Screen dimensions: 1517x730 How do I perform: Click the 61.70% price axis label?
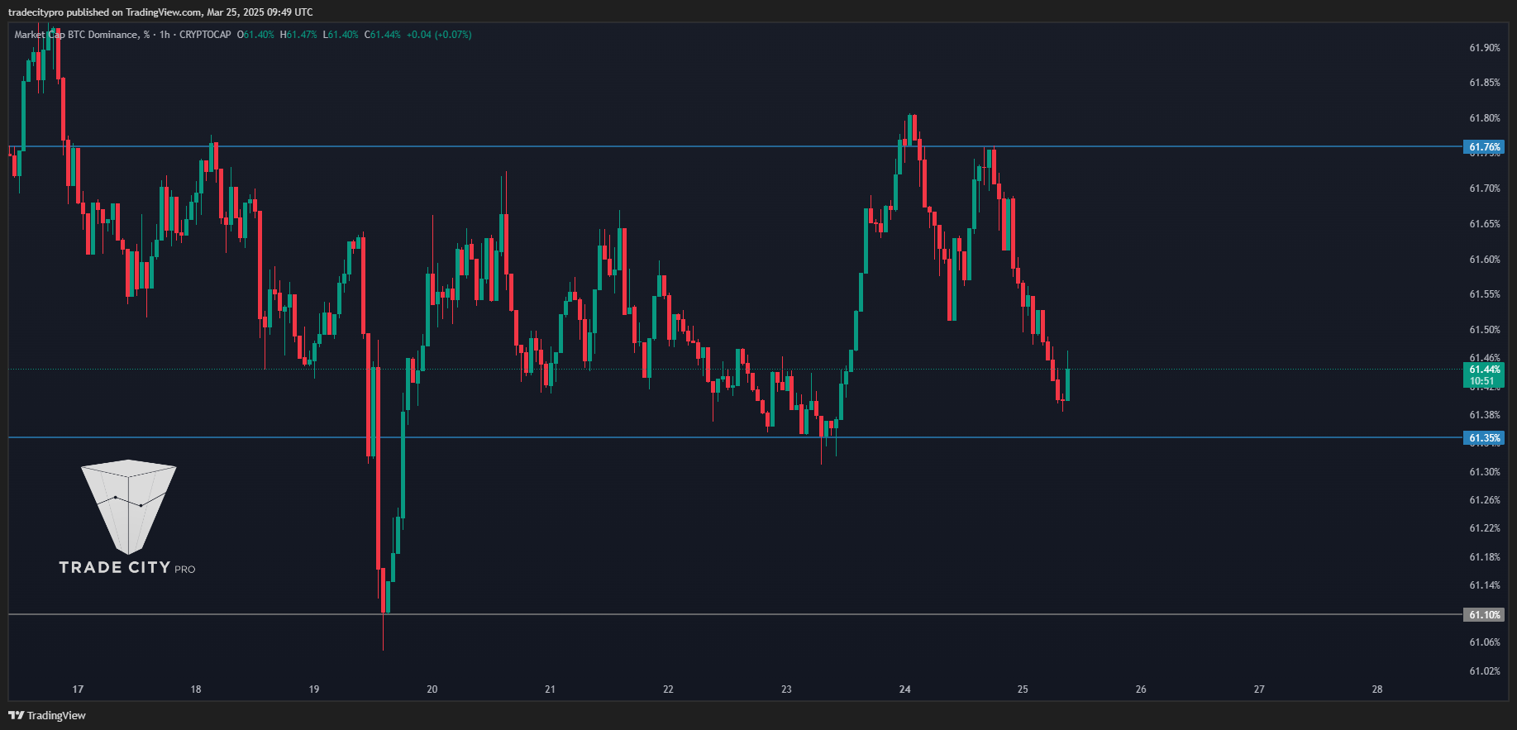(1484, 188)
